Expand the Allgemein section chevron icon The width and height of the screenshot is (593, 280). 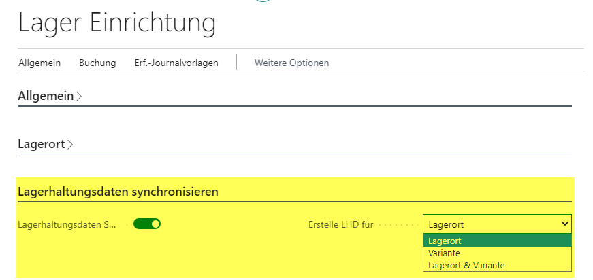pos(79,97)
